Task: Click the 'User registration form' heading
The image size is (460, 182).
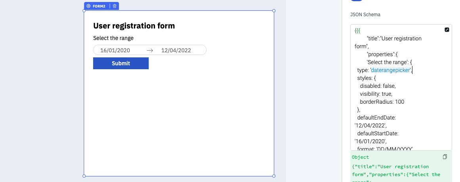Action: click(134, 26)
